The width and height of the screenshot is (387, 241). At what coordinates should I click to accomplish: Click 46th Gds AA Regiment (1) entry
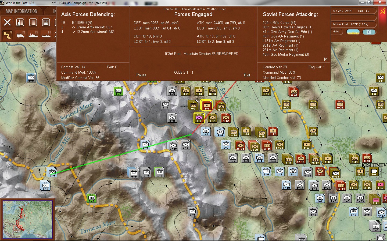(x=283, y=36)
